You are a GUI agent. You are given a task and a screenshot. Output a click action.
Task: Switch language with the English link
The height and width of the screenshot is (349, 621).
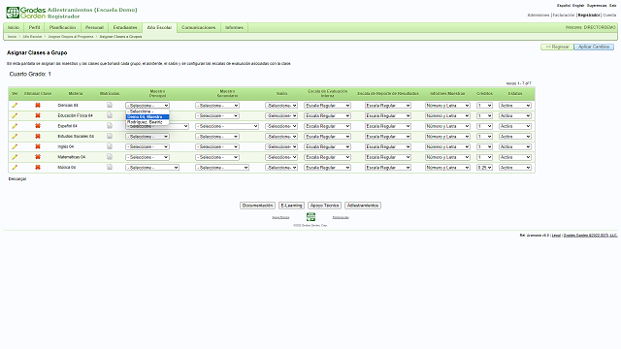(578, 6)
